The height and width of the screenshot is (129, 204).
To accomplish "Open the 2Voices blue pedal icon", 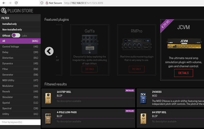I will coord(143,98).
